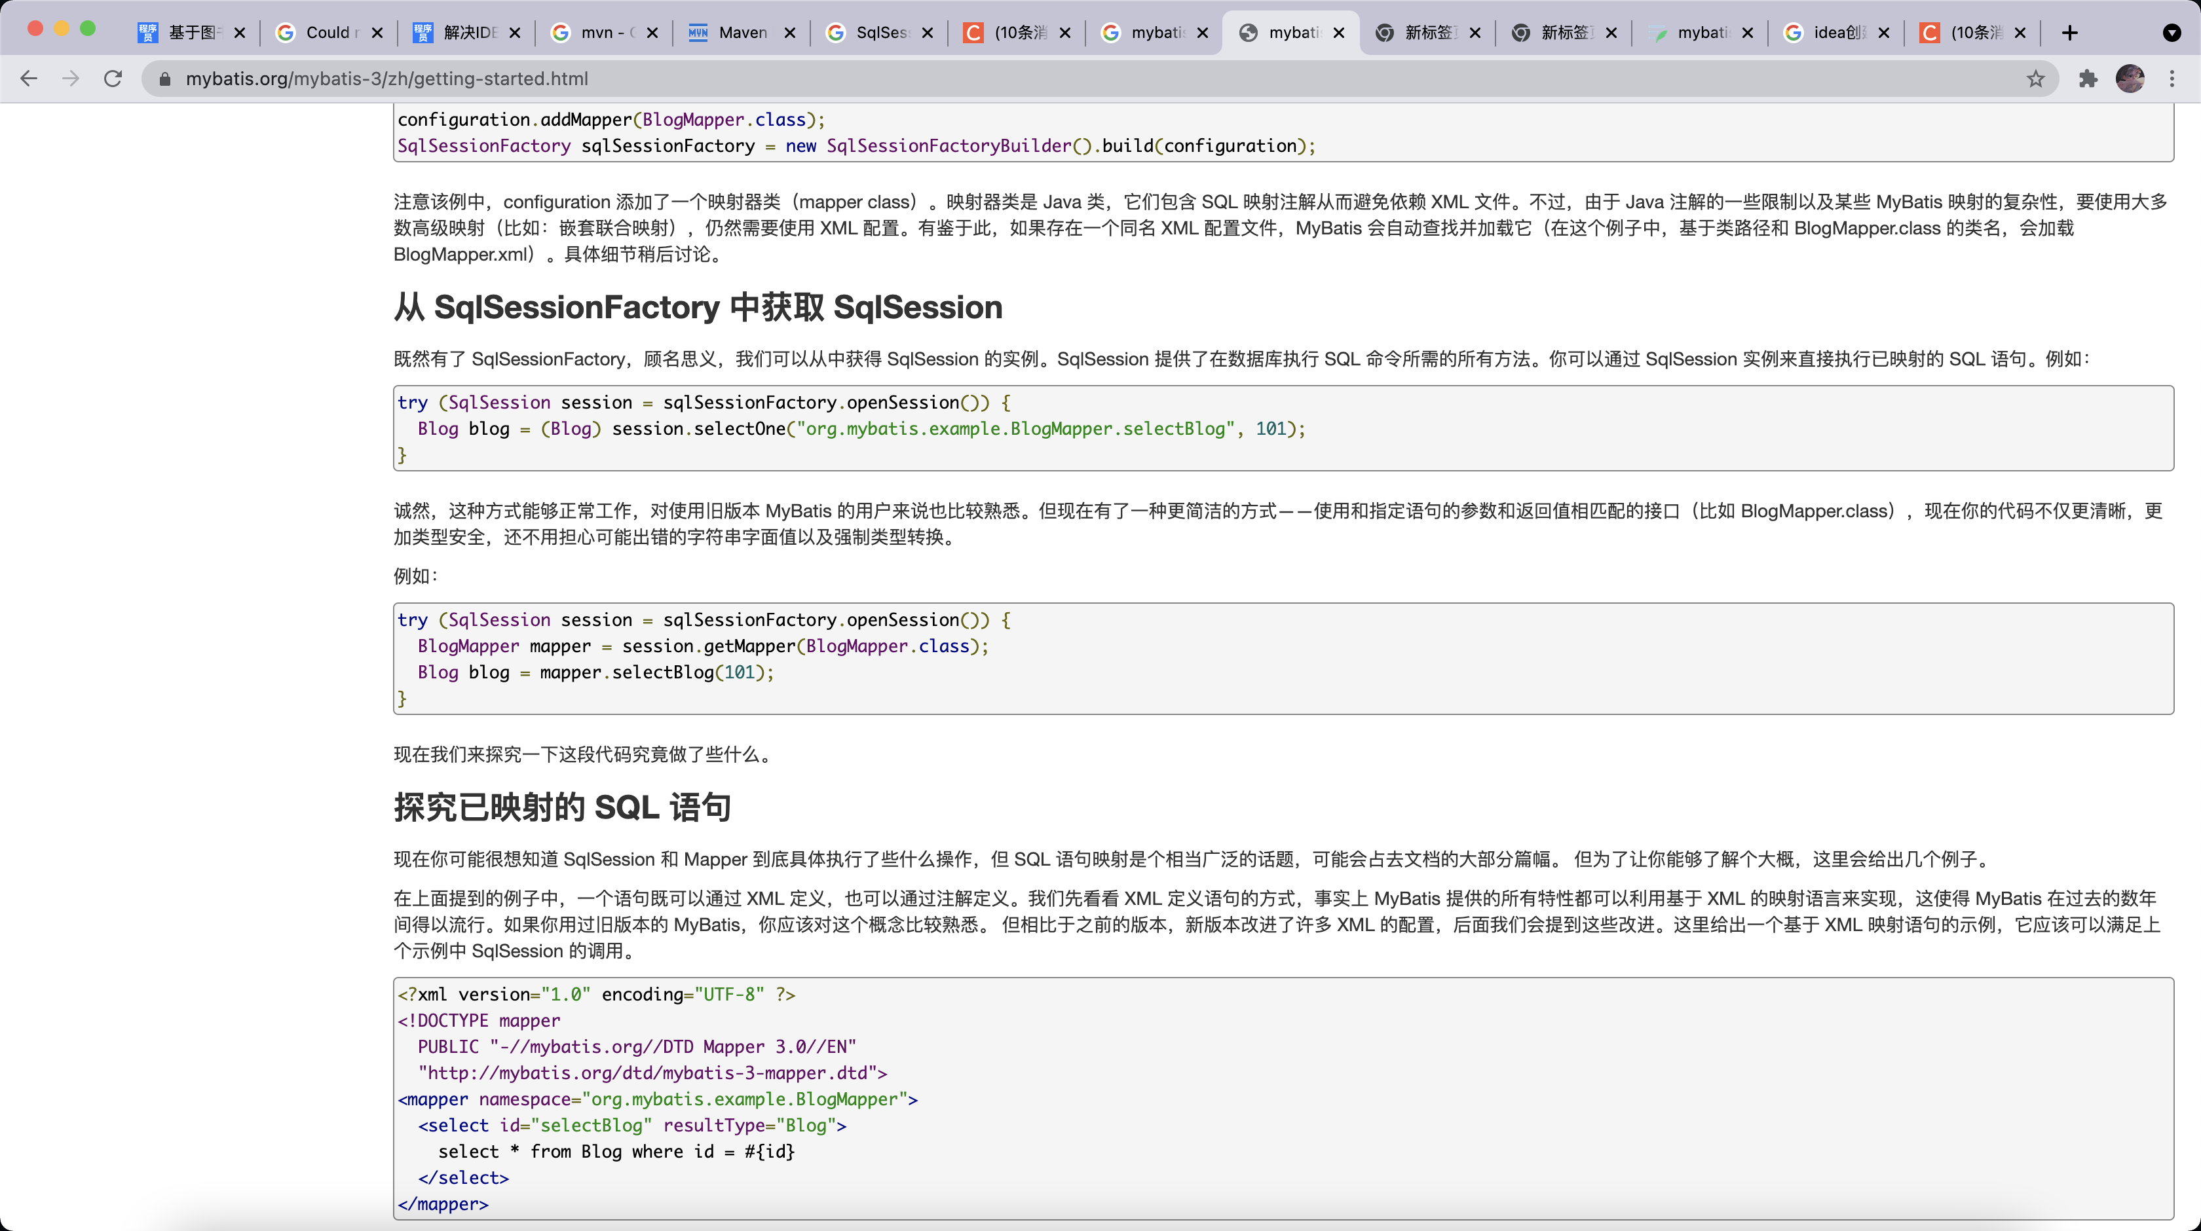Click the site lock icon
This screenshot has height=1231, width=2201.
[x=166, y=79]
